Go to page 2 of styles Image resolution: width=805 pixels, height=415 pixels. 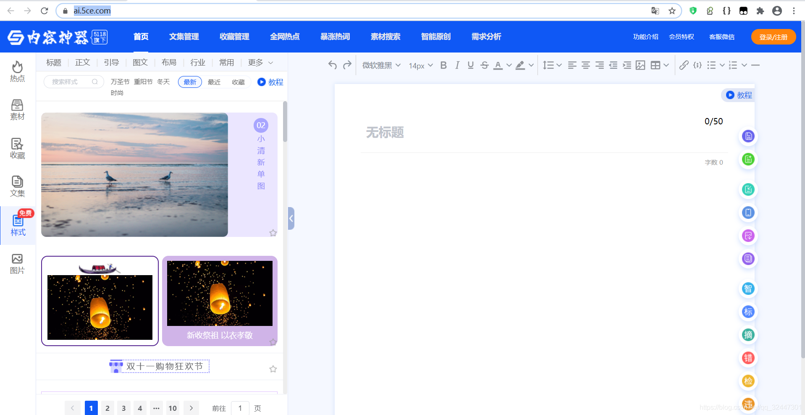tap(108, 408)
